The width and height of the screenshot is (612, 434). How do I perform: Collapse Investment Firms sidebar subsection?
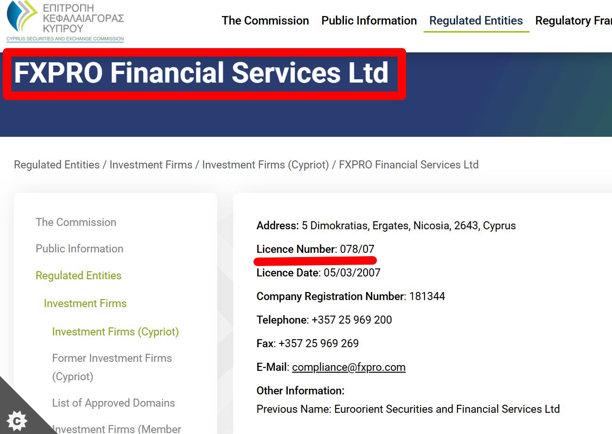click(85, 303)
